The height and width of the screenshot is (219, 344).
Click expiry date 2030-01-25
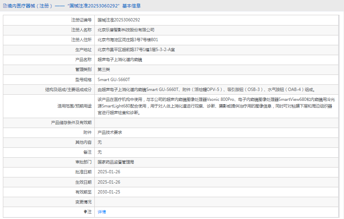pyautogui.click(x=109, y=192)
